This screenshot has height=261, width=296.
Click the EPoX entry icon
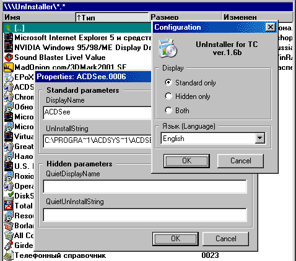pos(9,77)
